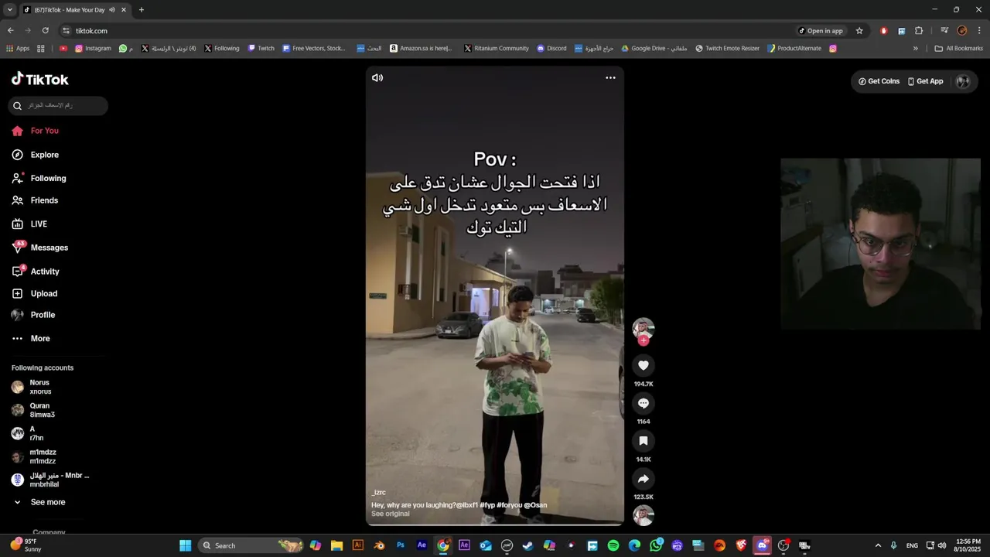The image size is (990, 557).
Task: Open the Google Drive bookmark
Action: (654, 48)
